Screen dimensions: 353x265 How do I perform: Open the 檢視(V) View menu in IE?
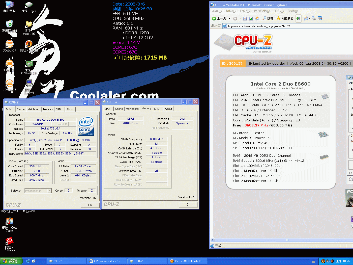(x=244, y=11)
